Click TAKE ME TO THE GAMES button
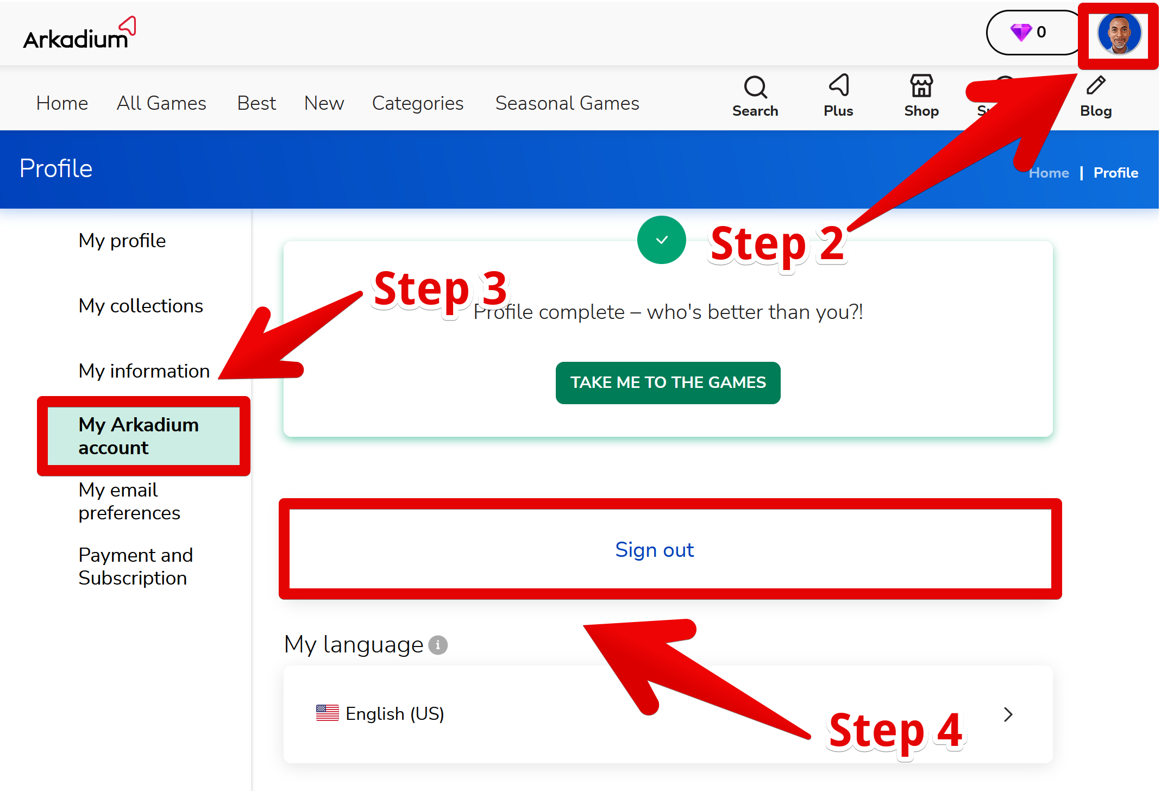Screen dimensions: 1161x791 [x=668, y=382]
